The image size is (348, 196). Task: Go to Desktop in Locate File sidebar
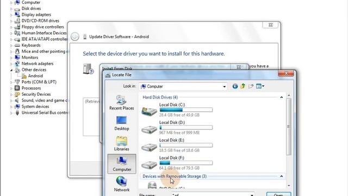point(122,123)
